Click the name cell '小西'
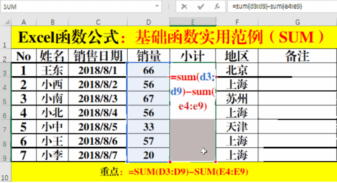Viewport: 337px width, 183px height. (52, 84)
